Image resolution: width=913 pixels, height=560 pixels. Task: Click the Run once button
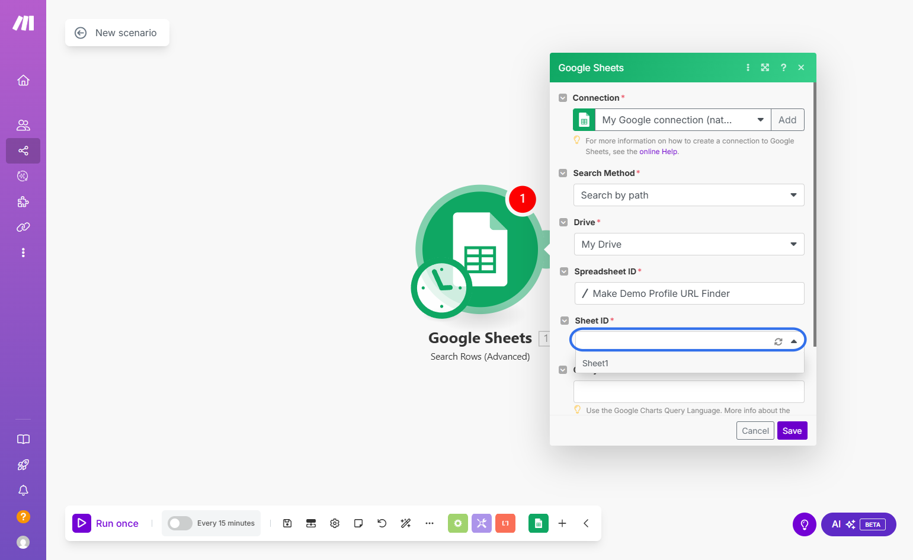coord(105,523)
